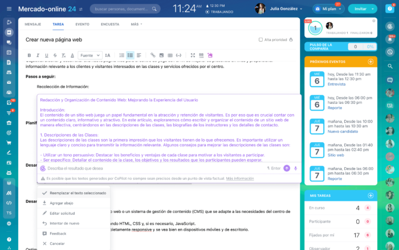Switch to BBCode mode
This screenshot has width=399, height=250.
point(201,55)
